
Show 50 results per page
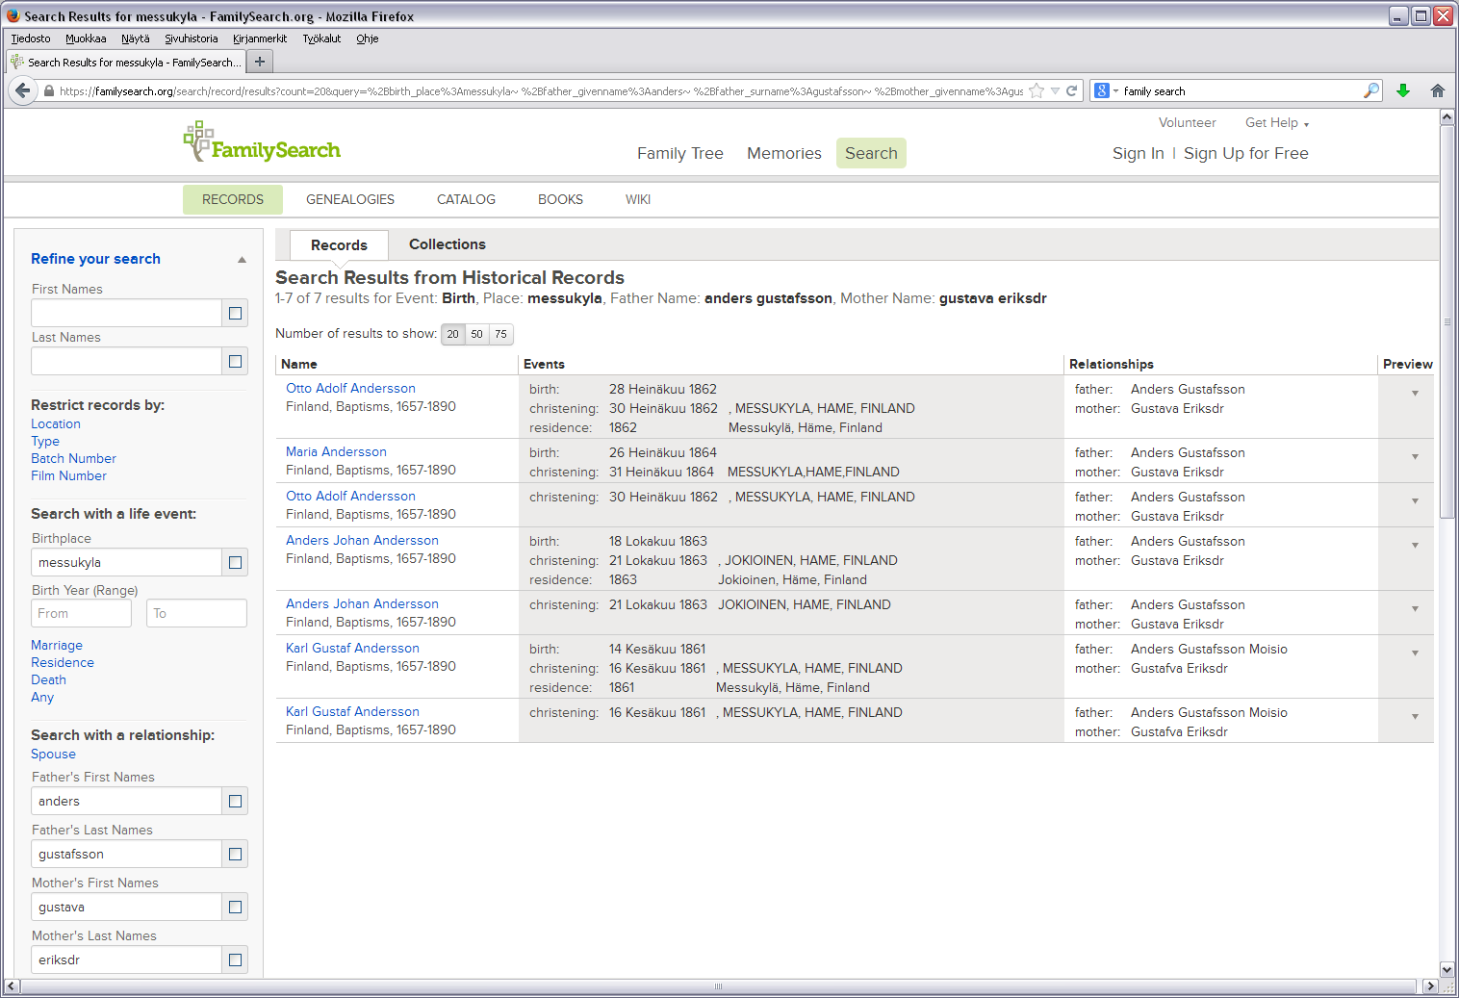(476, 334)
